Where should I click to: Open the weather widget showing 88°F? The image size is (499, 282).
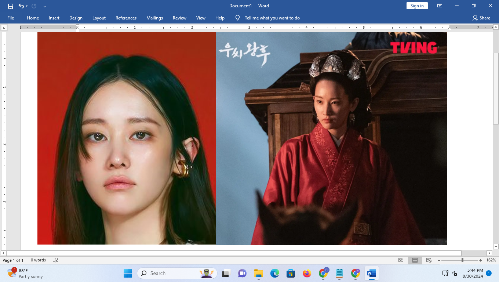[25, 273]
